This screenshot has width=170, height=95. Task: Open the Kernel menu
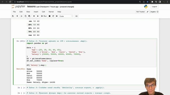click(51, 12)
